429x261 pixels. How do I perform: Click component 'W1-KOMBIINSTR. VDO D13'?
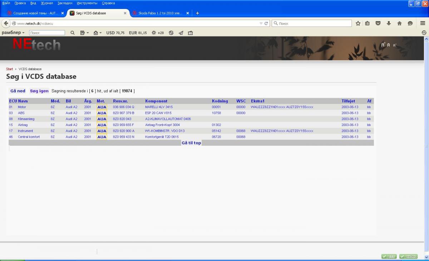[165, 131]
